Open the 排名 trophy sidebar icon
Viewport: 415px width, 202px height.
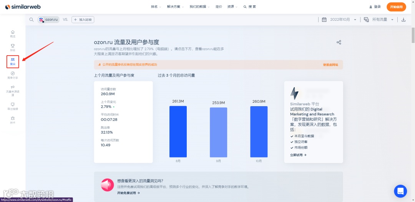point(13,48)
